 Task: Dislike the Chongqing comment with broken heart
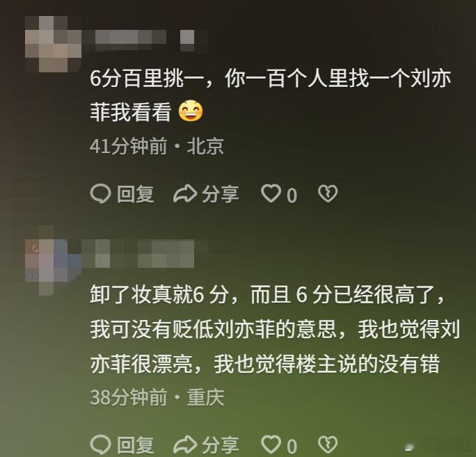[328, 445]
